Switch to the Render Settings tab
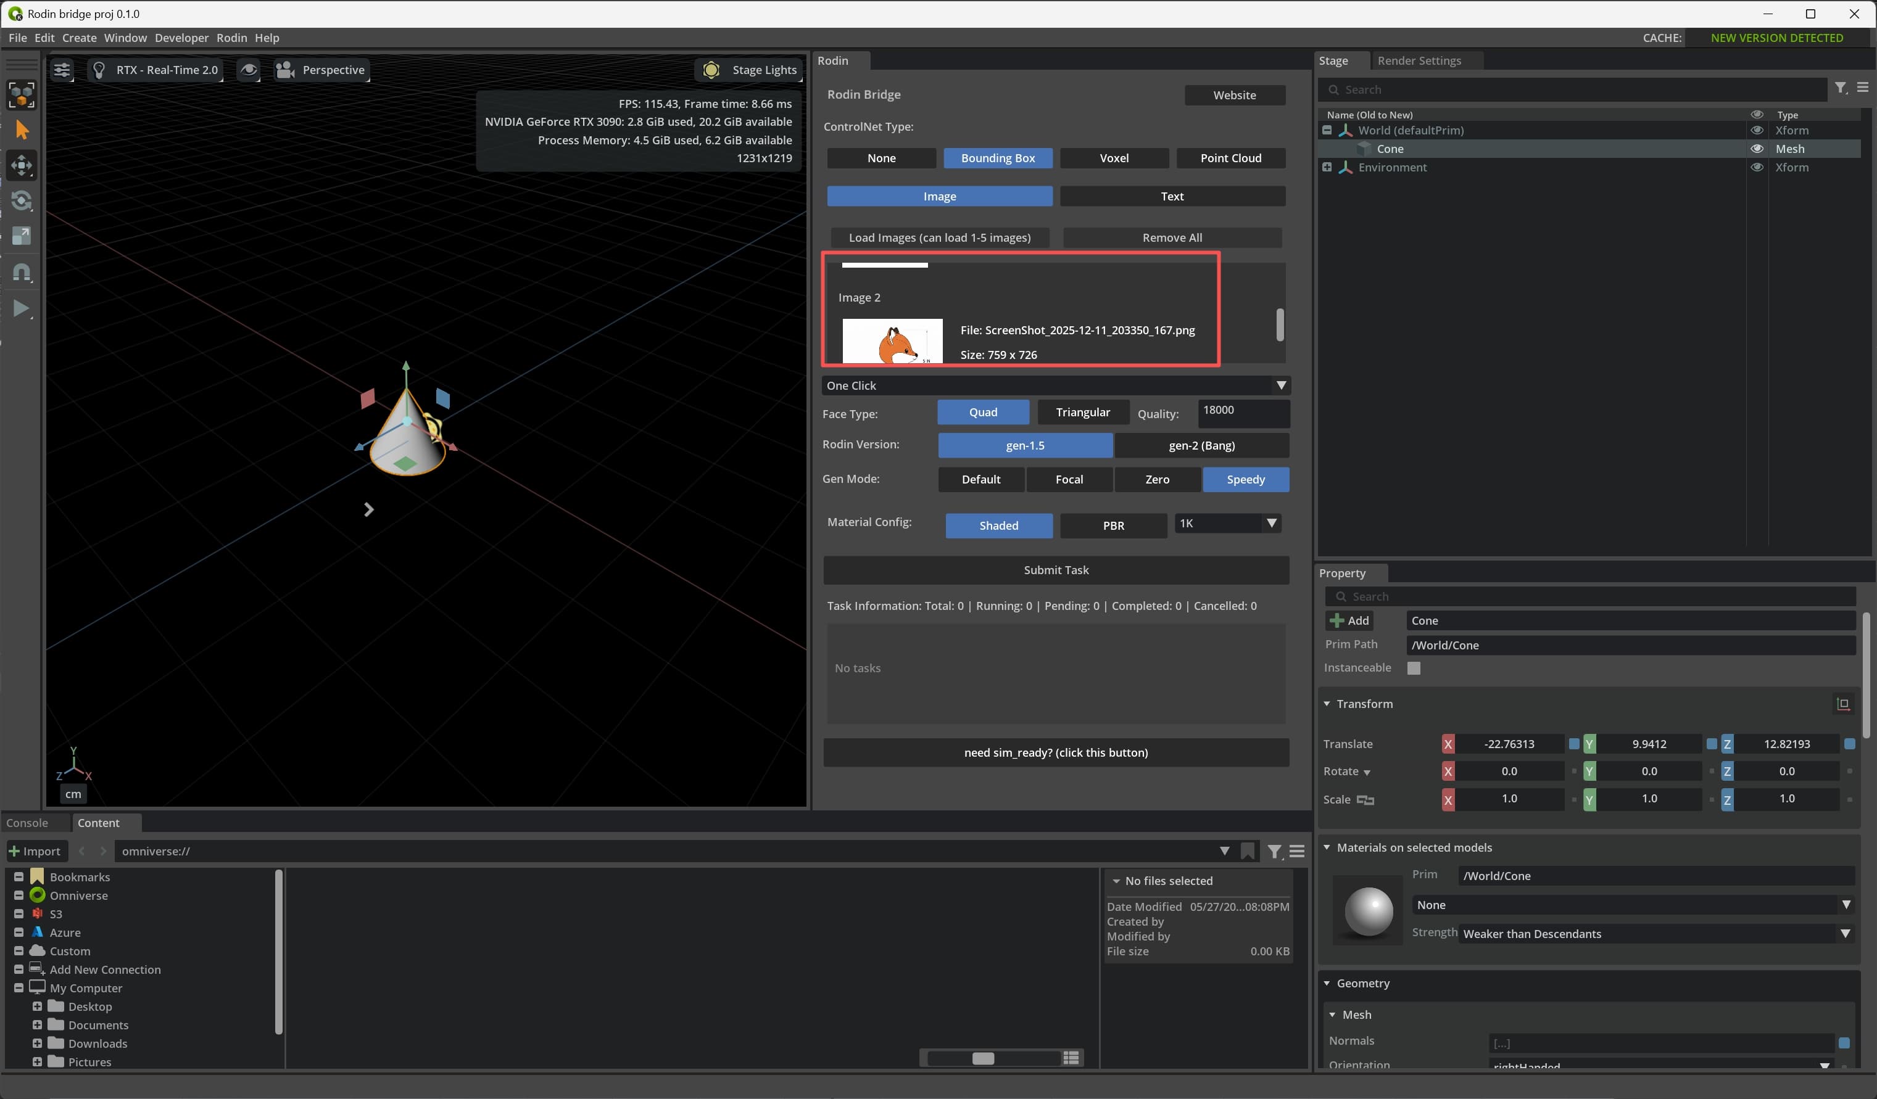 [x=1419, y=60]
